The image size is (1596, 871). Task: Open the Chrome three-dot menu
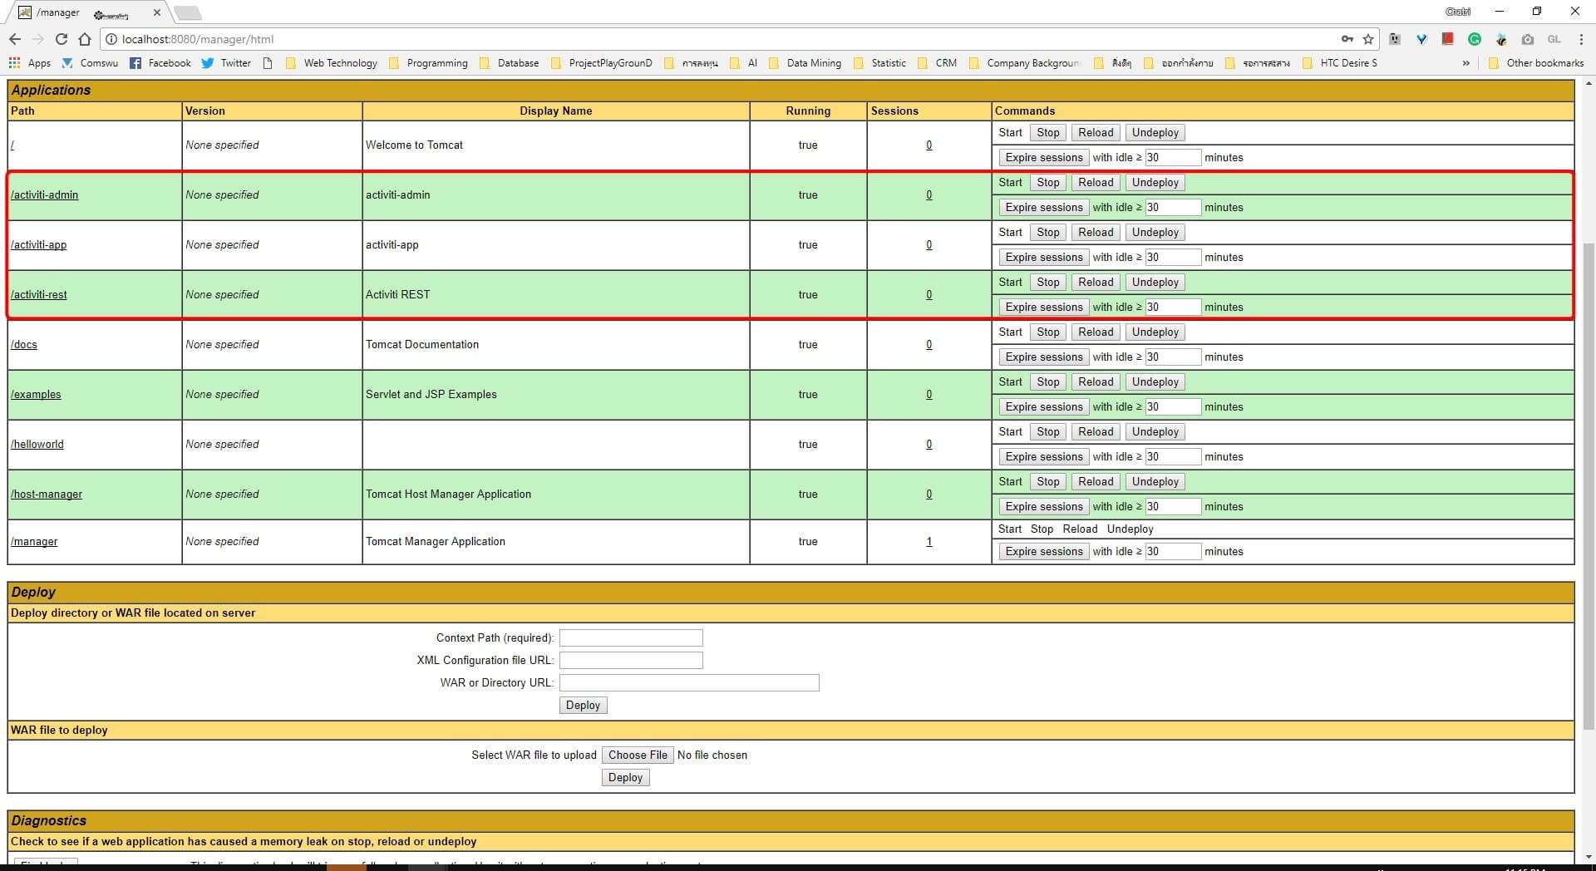coord(1582,39)
